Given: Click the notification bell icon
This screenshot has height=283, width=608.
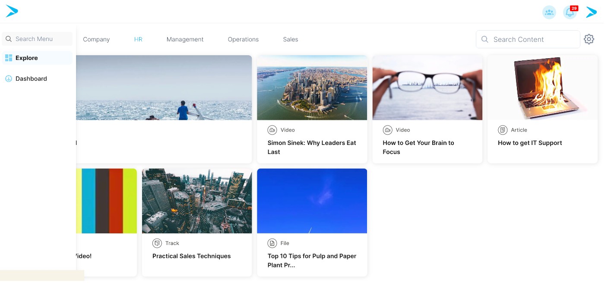Looking at the screenshot, I should click(x=570, y=13).
